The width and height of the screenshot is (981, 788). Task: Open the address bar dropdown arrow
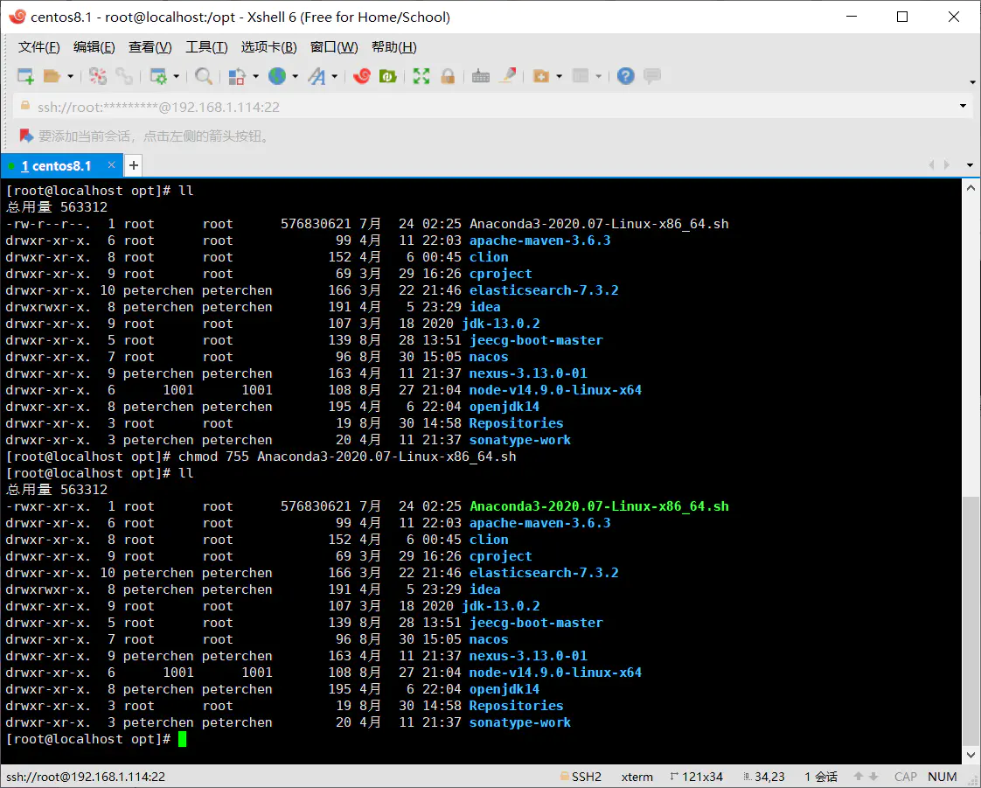pyautogui.click(x=963, y=107)
